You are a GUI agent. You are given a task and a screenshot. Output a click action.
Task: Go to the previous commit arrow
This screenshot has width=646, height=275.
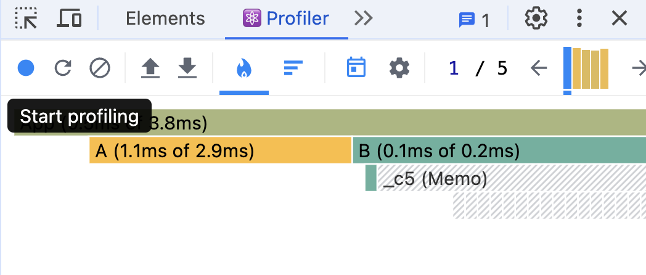pos(539,68)
